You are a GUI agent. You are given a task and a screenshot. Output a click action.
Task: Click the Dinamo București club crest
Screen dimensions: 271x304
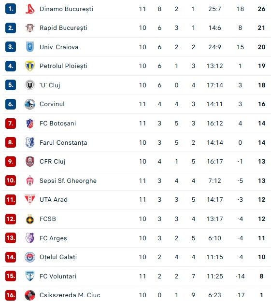(30, 9)
